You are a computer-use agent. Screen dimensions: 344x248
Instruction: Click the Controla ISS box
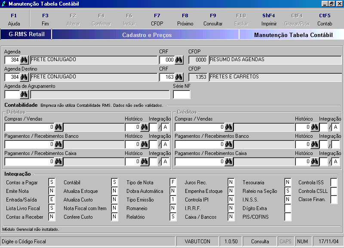[x=334, y=182]
